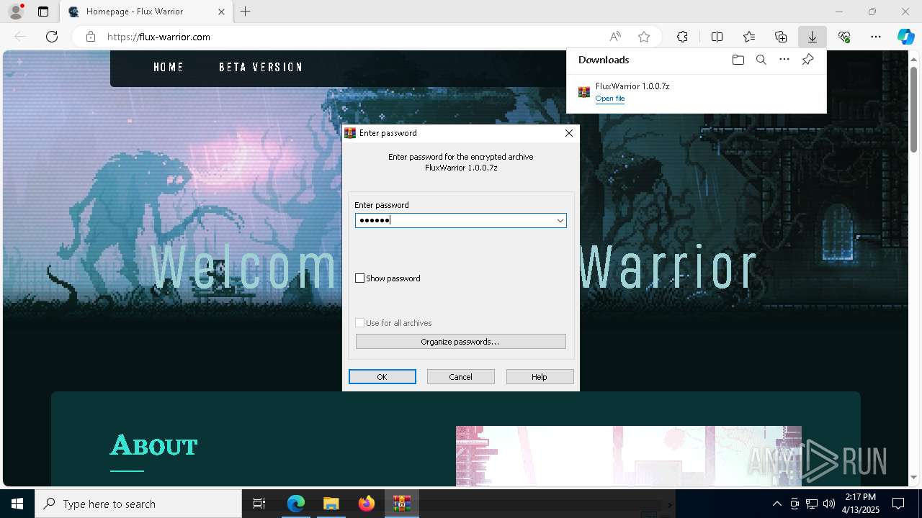Screen dimensions: 922x518
Task: Toggle the Downloads toolbar button
Action: pos(813,37)
